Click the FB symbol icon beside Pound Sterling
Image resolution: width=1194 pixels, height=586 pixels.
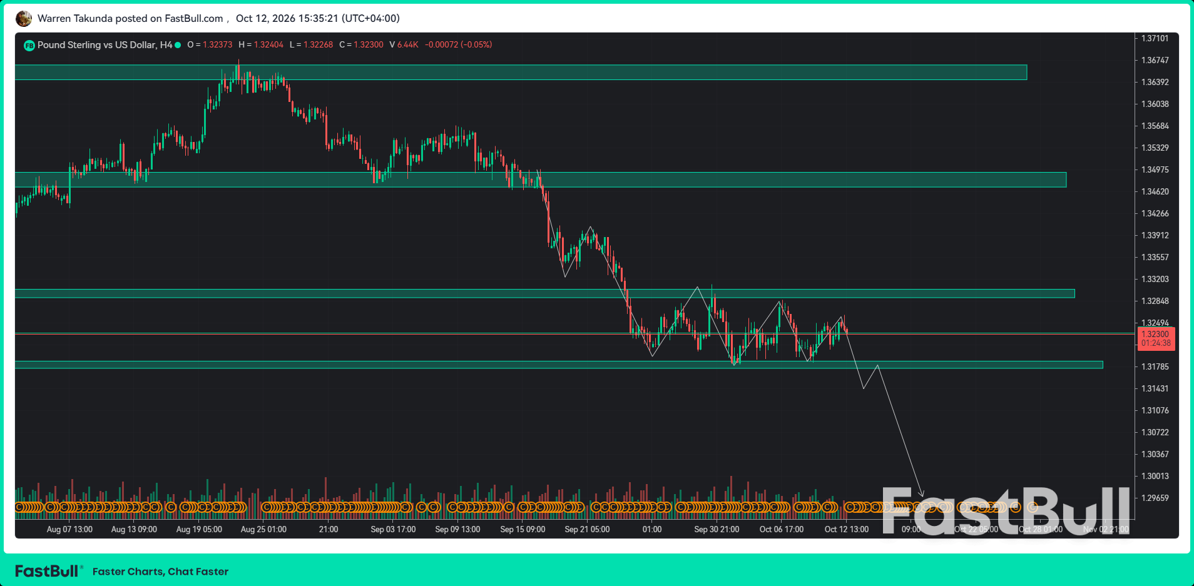pos(29,45)
